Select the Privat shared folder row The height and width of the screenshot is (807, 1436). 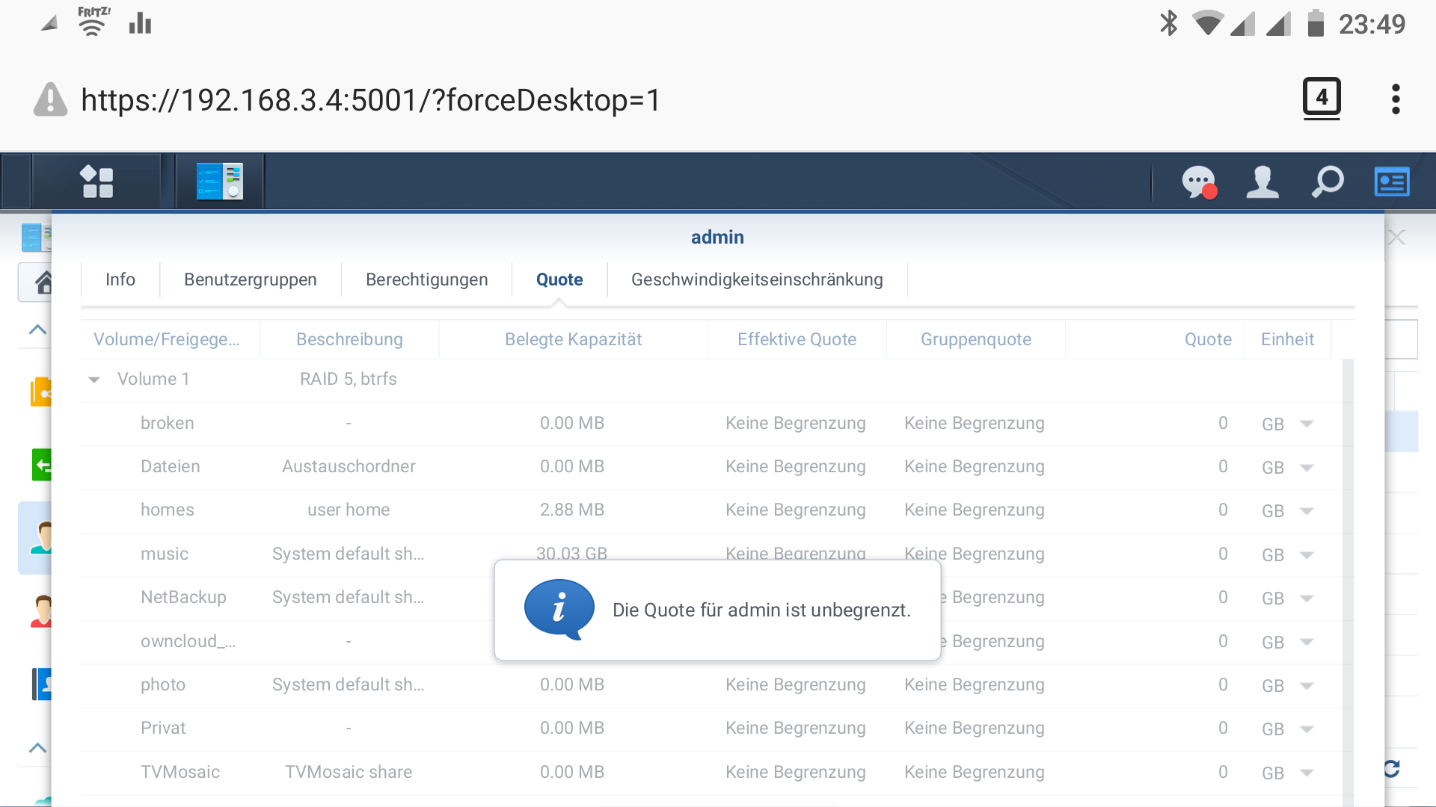point(711,728)
